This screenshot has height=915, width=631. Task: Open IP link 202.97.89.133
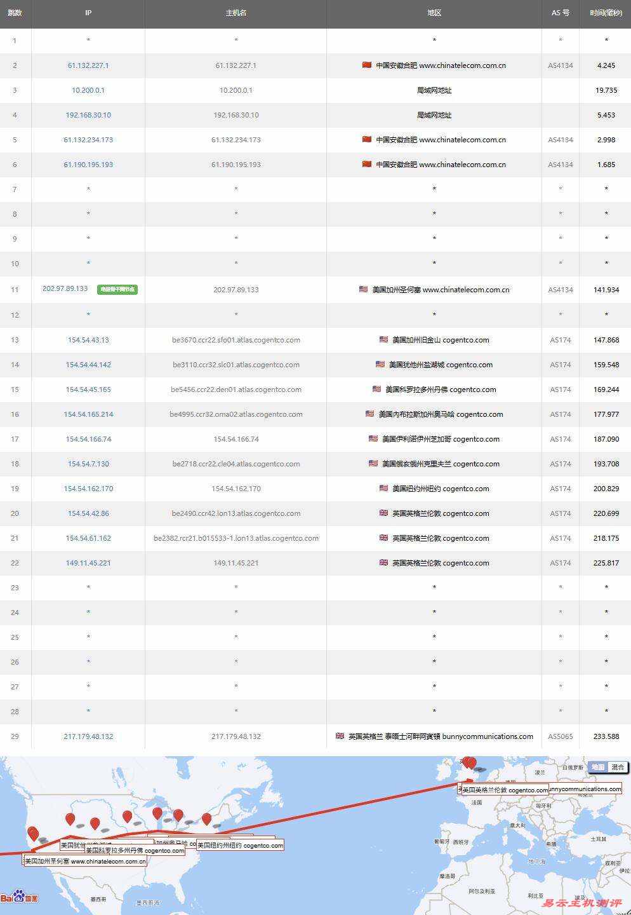[65, 288]
